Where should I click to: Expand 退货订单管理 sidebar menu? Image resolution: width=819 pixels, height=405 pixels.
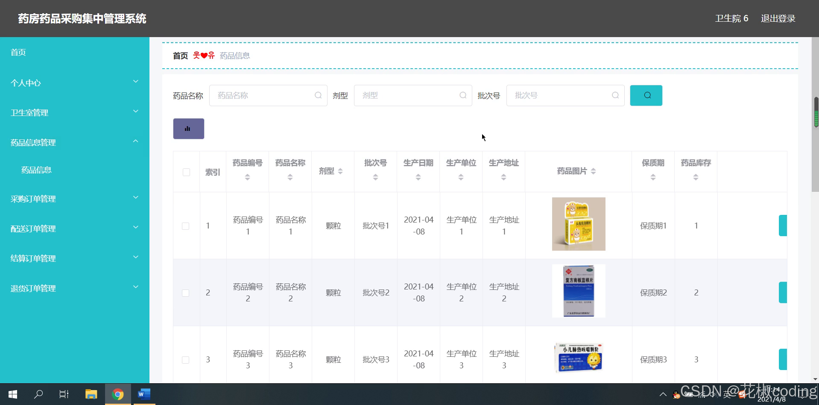coord(75,288)
